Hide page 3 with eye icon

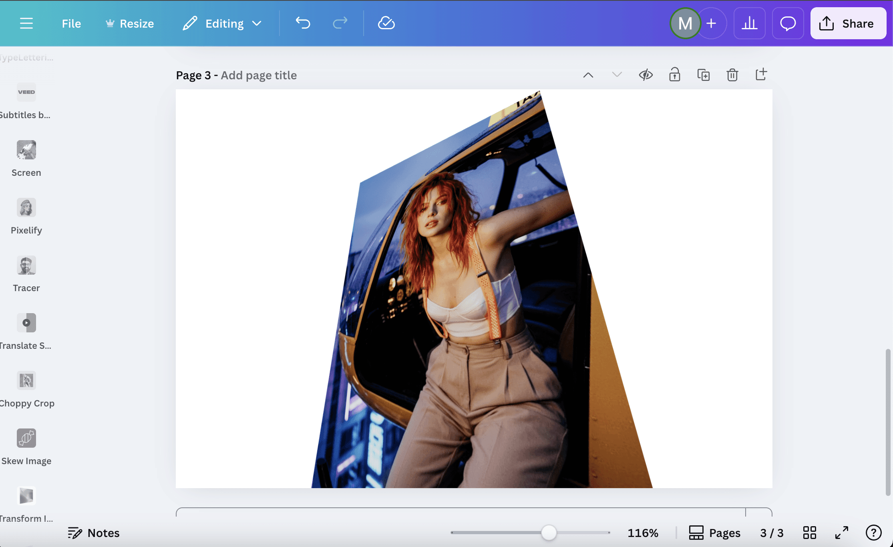[x=646, y=75]
